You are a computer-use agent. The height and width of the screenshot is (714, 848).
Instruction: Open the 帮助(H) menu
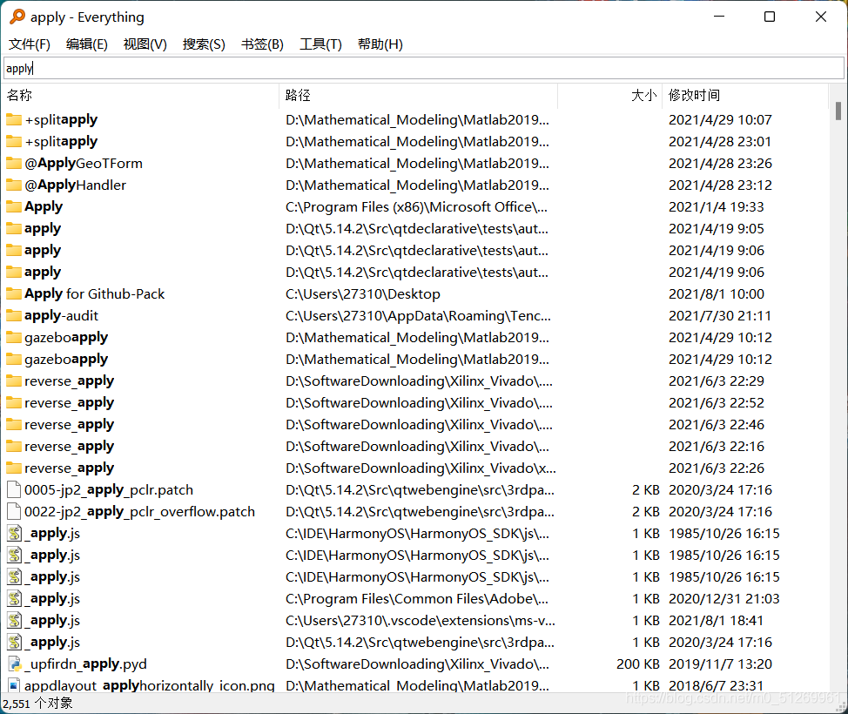[x=380, y=44]
